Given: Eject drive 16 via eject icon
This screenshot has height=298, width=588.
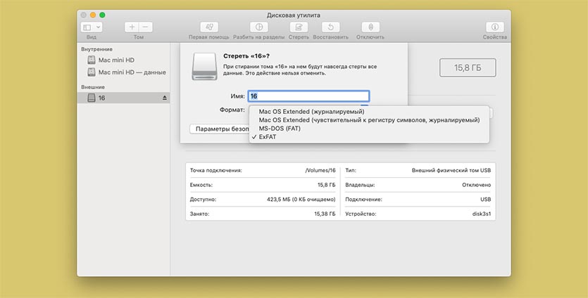Looking at the screenshot, I should pyautogui.click(x=164, y=98).
